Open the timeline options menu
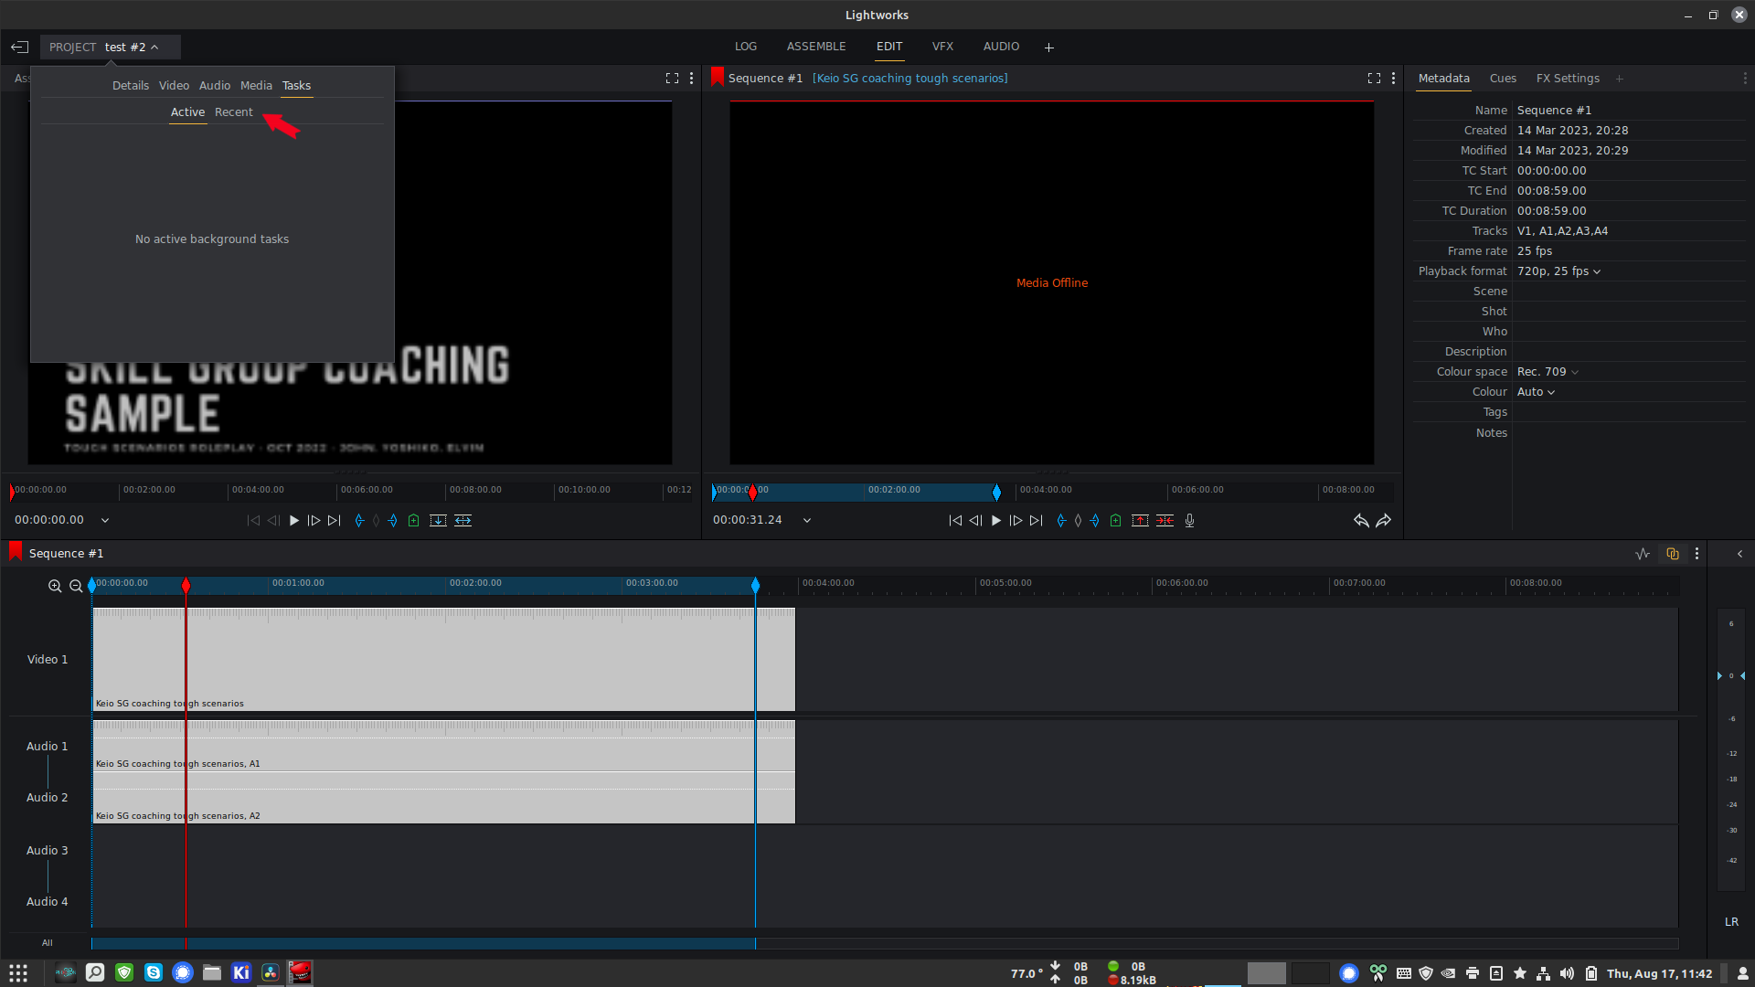 (x=1697, y=554)
